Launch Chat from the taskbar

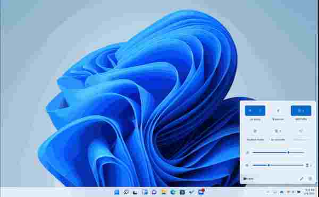point(154,192)
